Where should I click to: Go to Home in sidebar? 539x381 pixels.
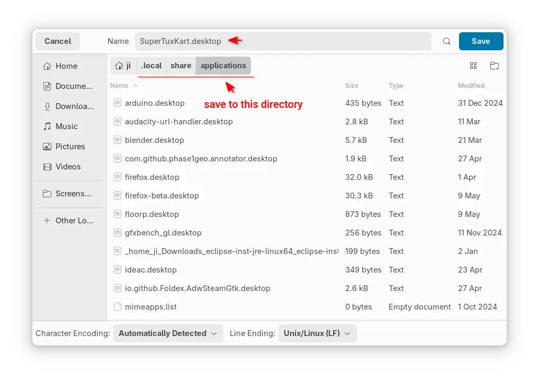click(x=69, y=66)
